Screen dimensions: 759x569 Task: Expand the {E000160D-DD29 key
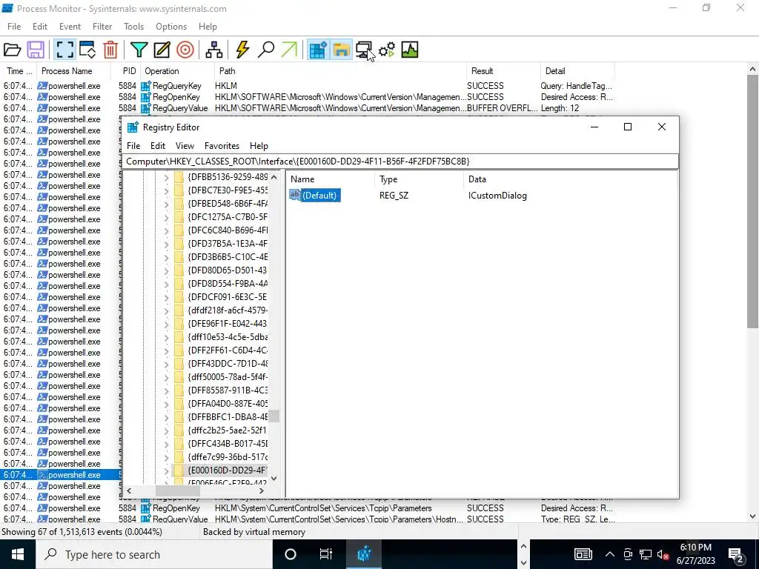[166, 470]
